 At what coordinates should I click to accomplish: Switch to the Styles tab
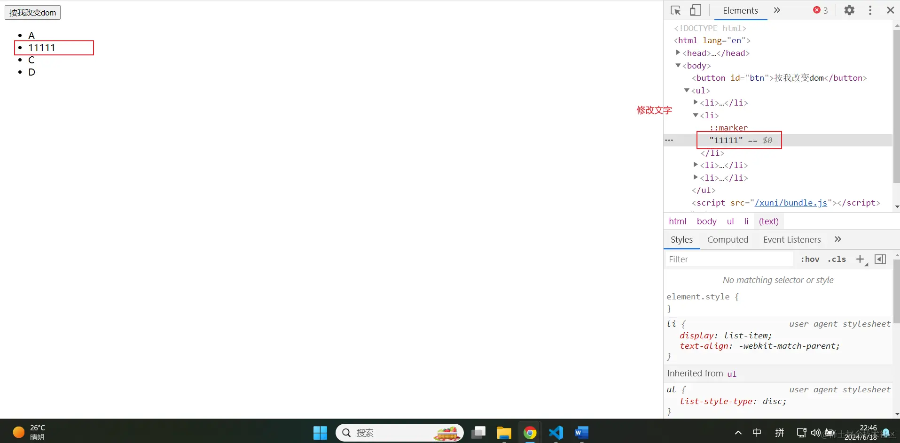(x=681, y=239)
